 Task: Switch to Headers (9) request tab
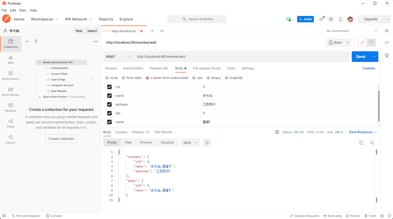coord(159,68)
